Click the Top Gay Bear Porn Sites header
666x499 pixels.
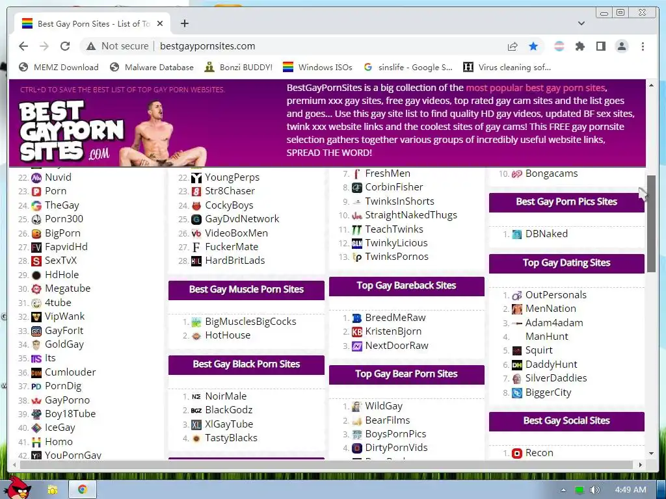[x=406, y=374]
